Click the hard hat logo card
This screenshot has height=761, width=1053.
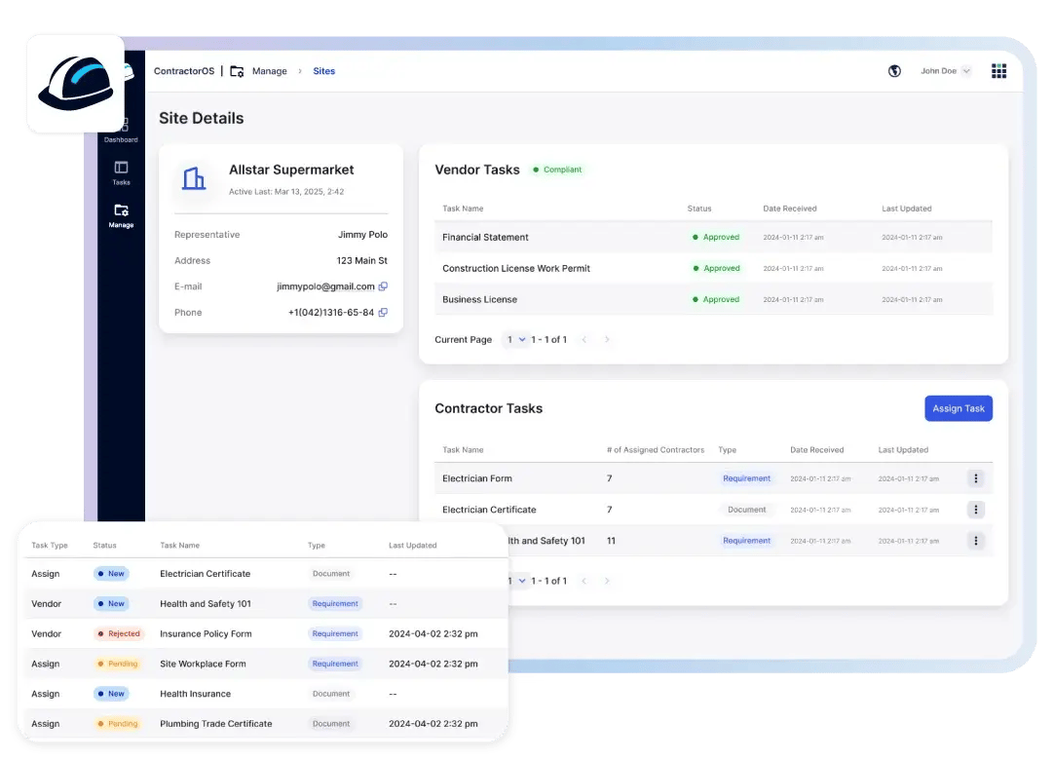click(76, 84)
